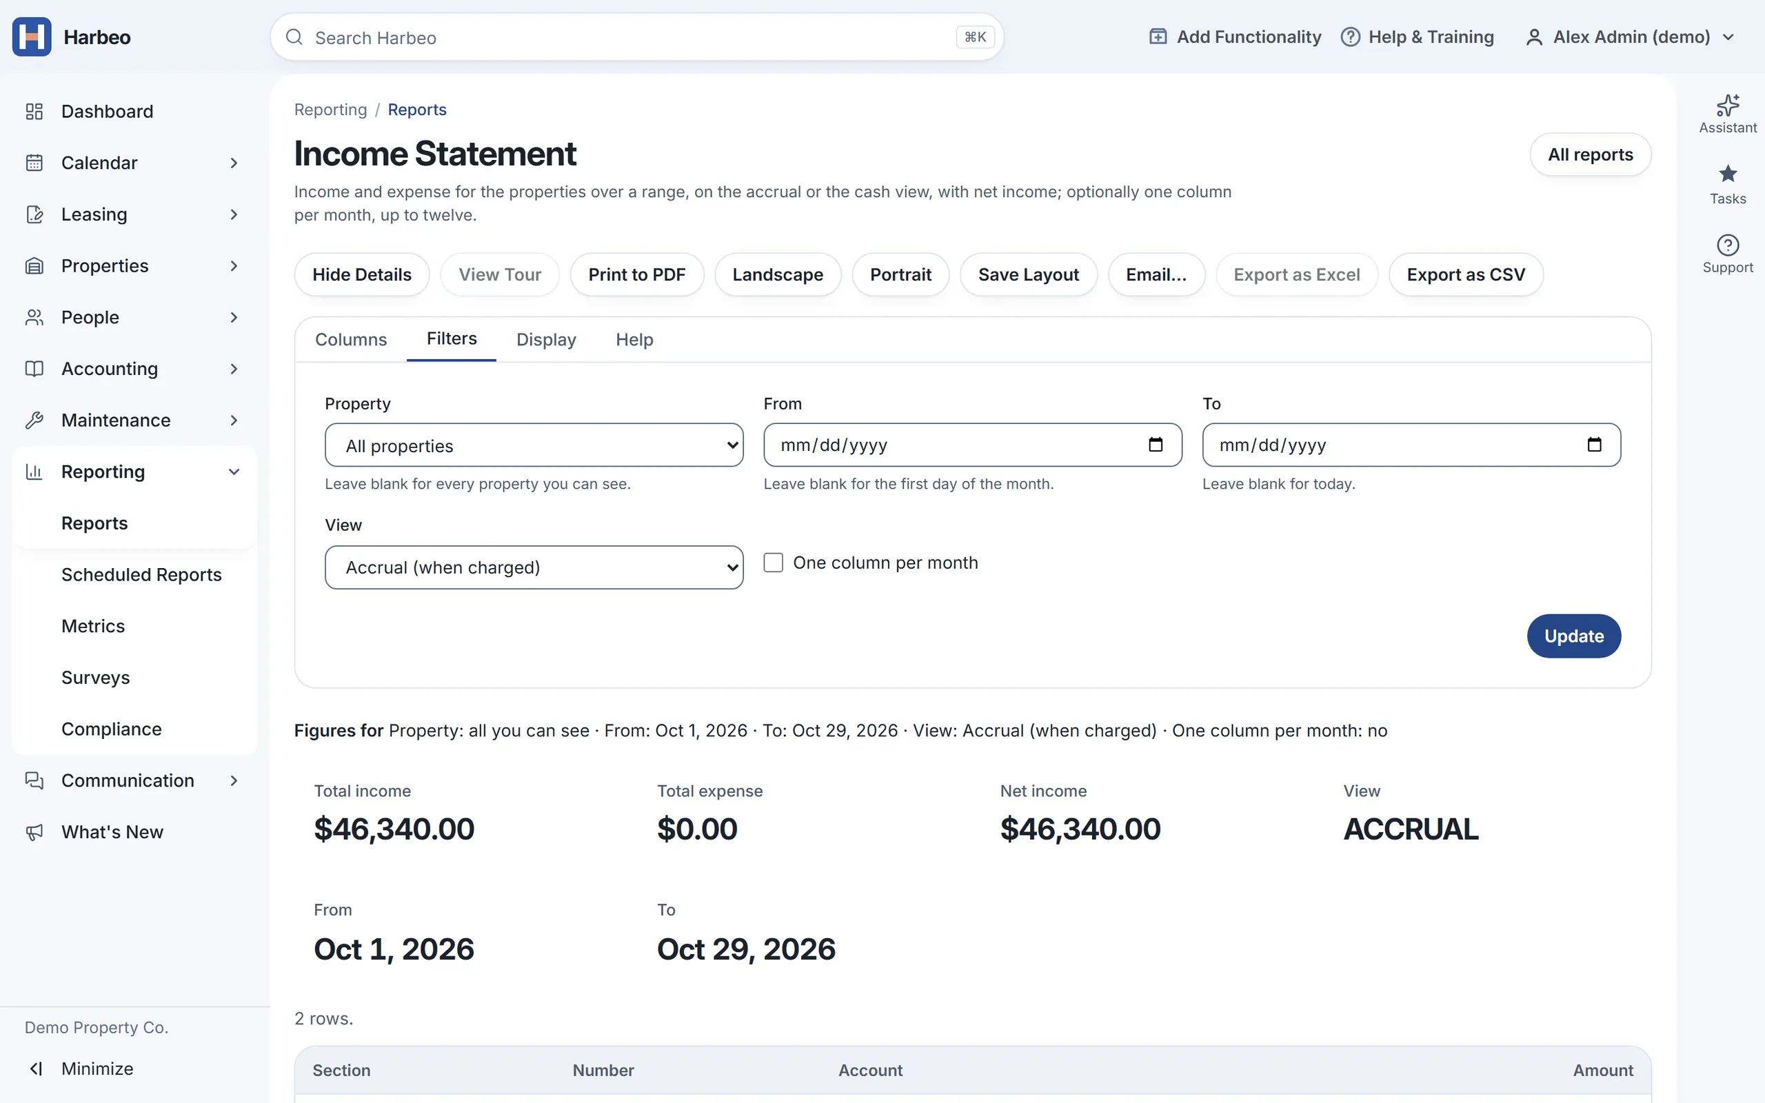1765x1103 pixels.
Task: Click the Add Functionality icon
Action: click(1158, 37)
